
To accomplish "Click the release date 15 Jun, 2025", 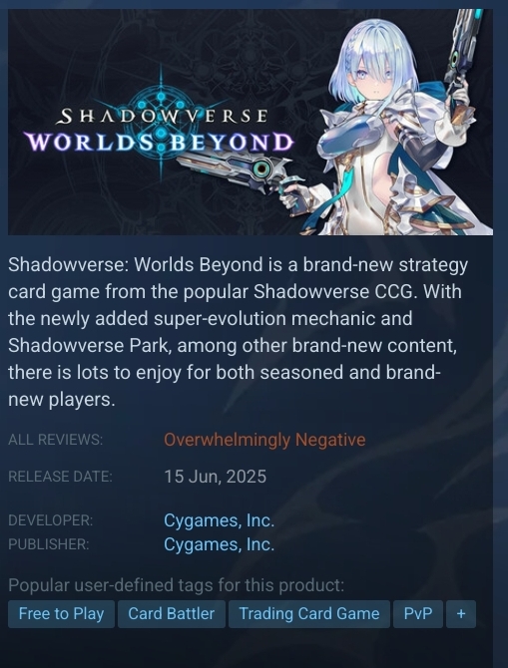I will [215, 477].
